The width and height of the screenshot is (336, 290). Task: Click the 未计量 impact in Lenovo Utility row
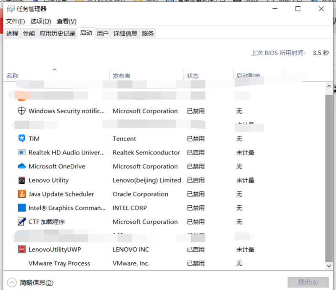pyautogui.click(x=245, y=180)
